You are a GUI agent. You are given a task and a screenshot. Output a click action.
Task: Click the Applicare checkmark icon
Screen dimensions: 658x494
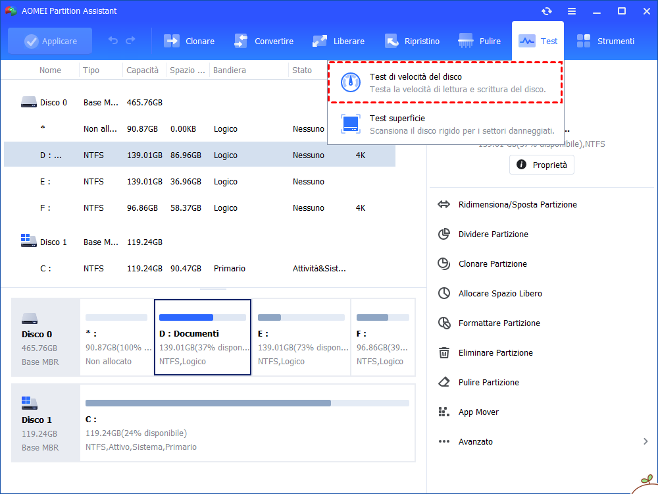pos(32,41)
